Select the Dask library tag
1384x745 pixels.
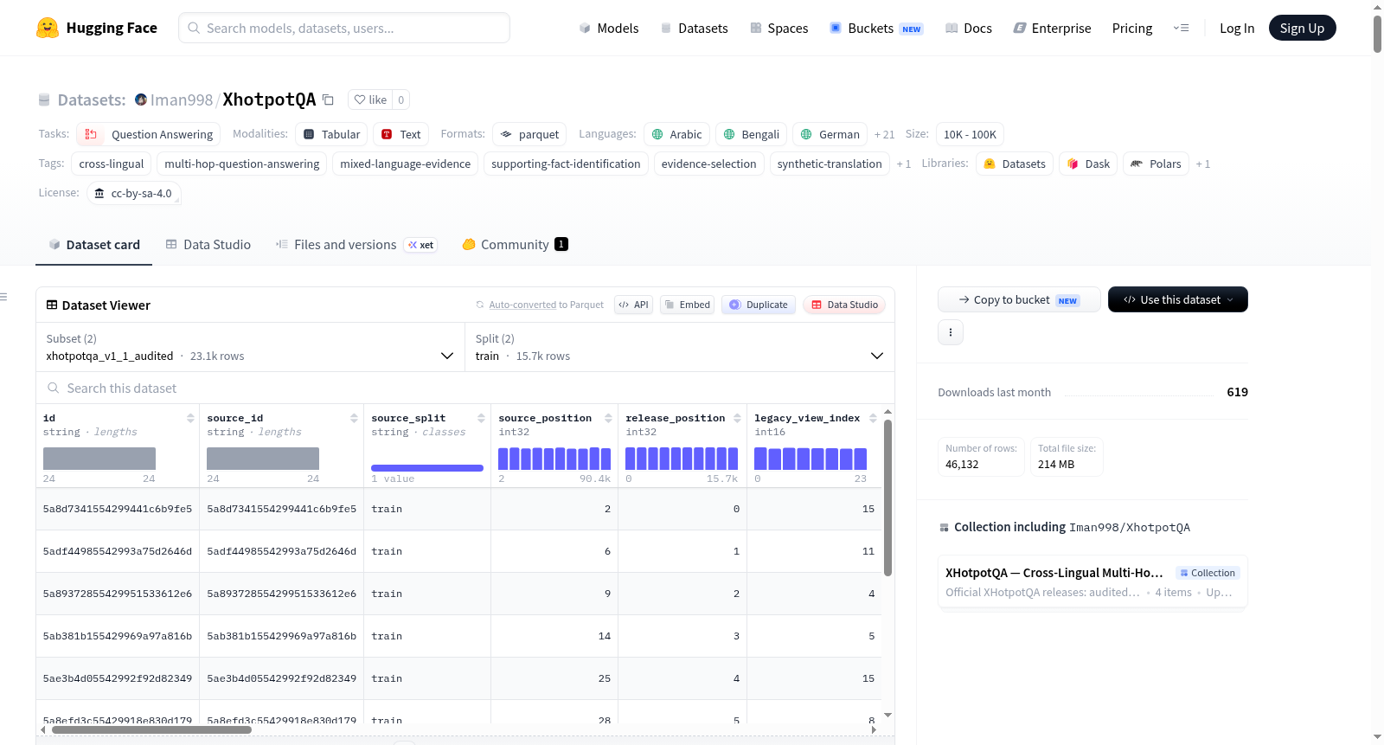pos(1088,164)
